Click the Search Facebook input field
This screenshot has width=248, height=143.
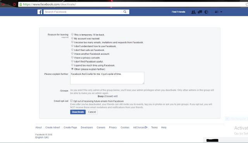[x=82, y=12]
